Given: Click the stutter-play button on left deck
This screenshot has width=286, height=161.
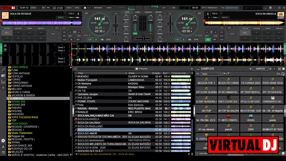Looking at the screenshot, I should 102,40.
